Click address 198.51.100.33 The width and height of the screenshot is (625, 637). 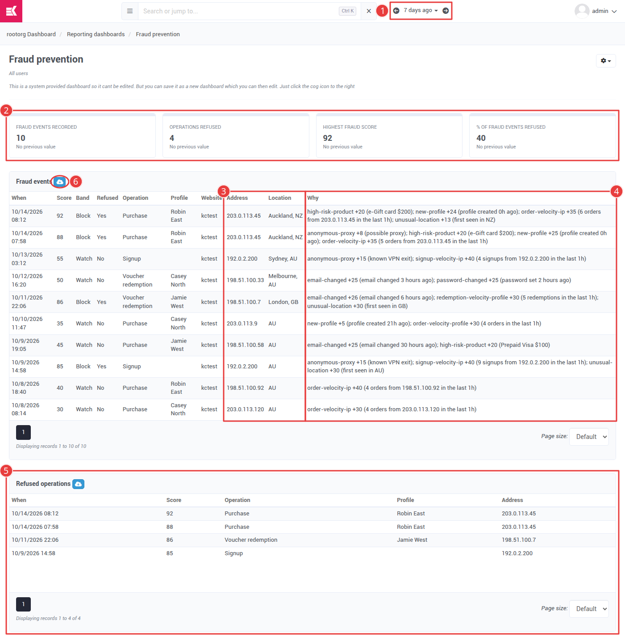pos(245,280)
